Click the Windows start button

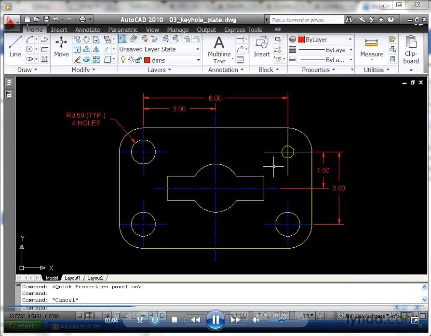(22, 326)
